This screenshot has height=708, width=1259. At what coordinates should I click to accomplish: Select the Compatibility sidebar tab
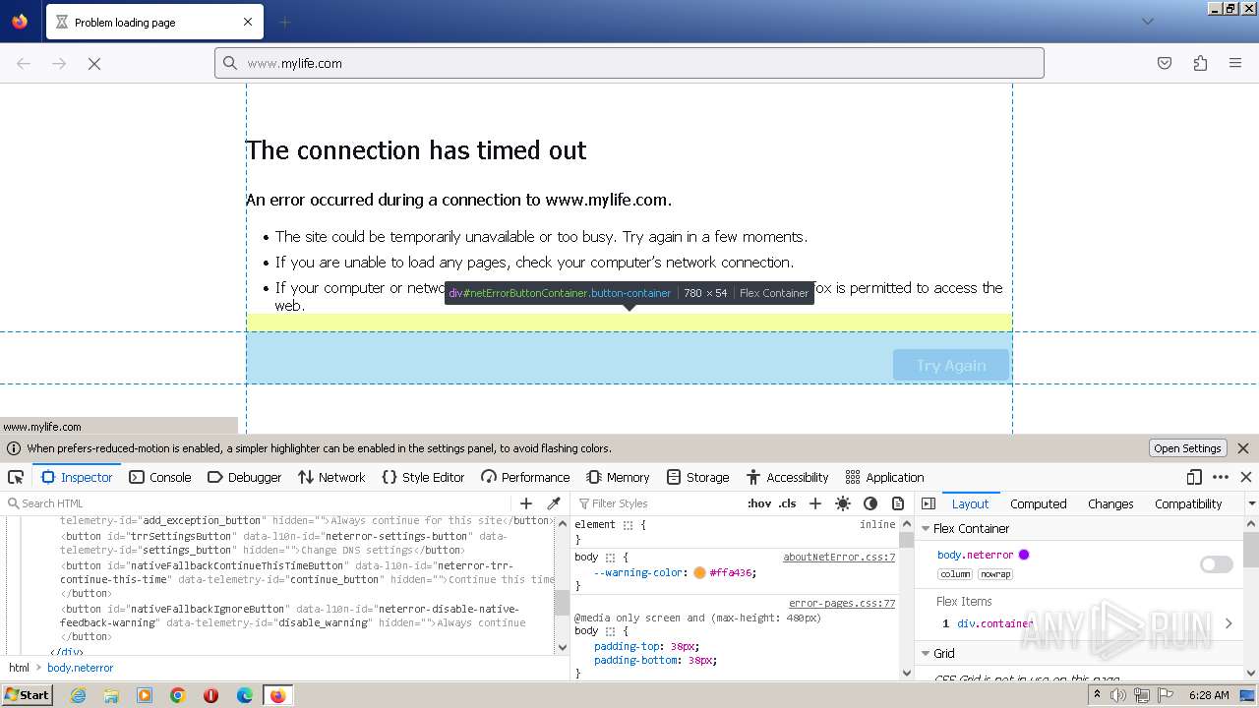click(1188, 503)
